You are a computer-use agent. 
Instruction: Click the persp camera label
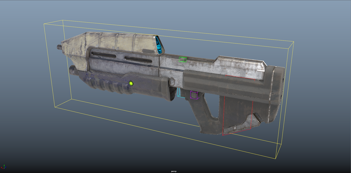[174, 171]
